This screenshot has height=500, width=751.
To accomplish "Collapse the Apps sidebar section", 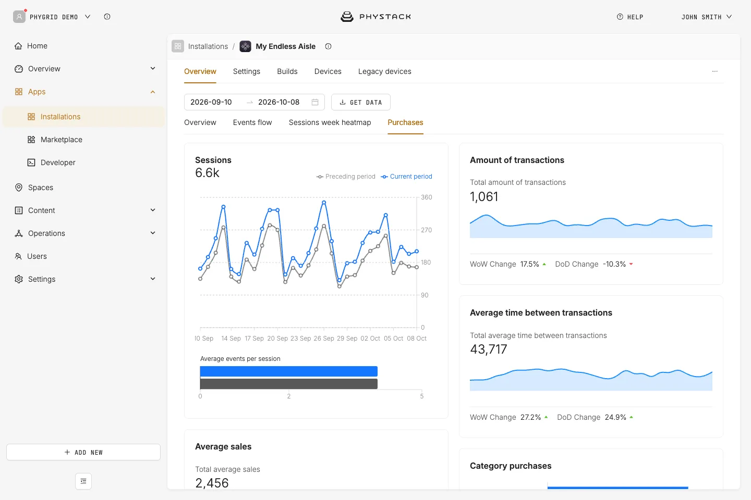I will coord(153,92).
